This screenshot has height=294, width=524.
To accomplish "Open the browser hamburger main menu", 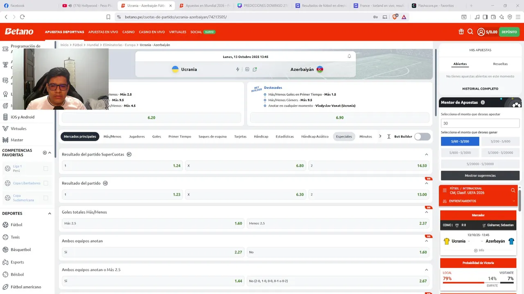I will tap(518, 17).
